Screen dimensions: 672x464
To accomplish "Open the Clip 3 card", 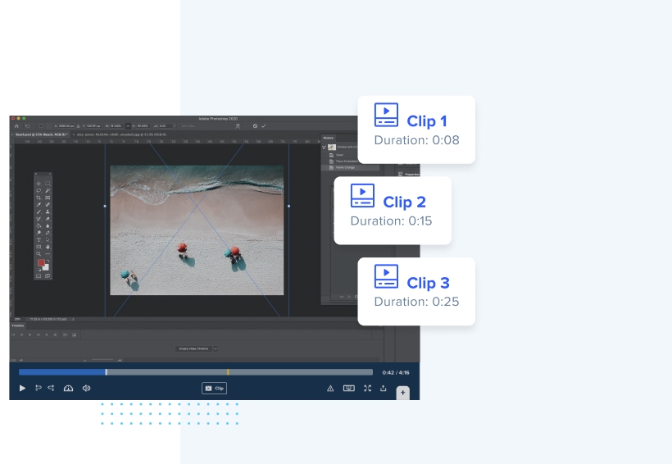I will pyautogui.click(x=416, y=291).
